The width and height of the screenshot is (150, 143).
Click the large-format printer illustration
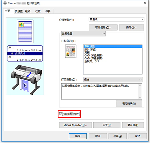(x=26, y=80)
